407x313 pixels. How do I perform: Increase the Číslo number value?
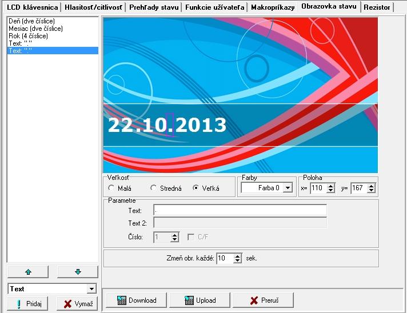[175, 235]
